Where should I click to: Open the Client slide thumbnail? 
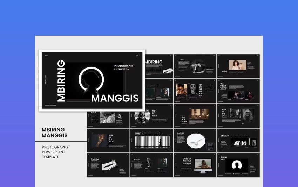[x=151, y=165]
